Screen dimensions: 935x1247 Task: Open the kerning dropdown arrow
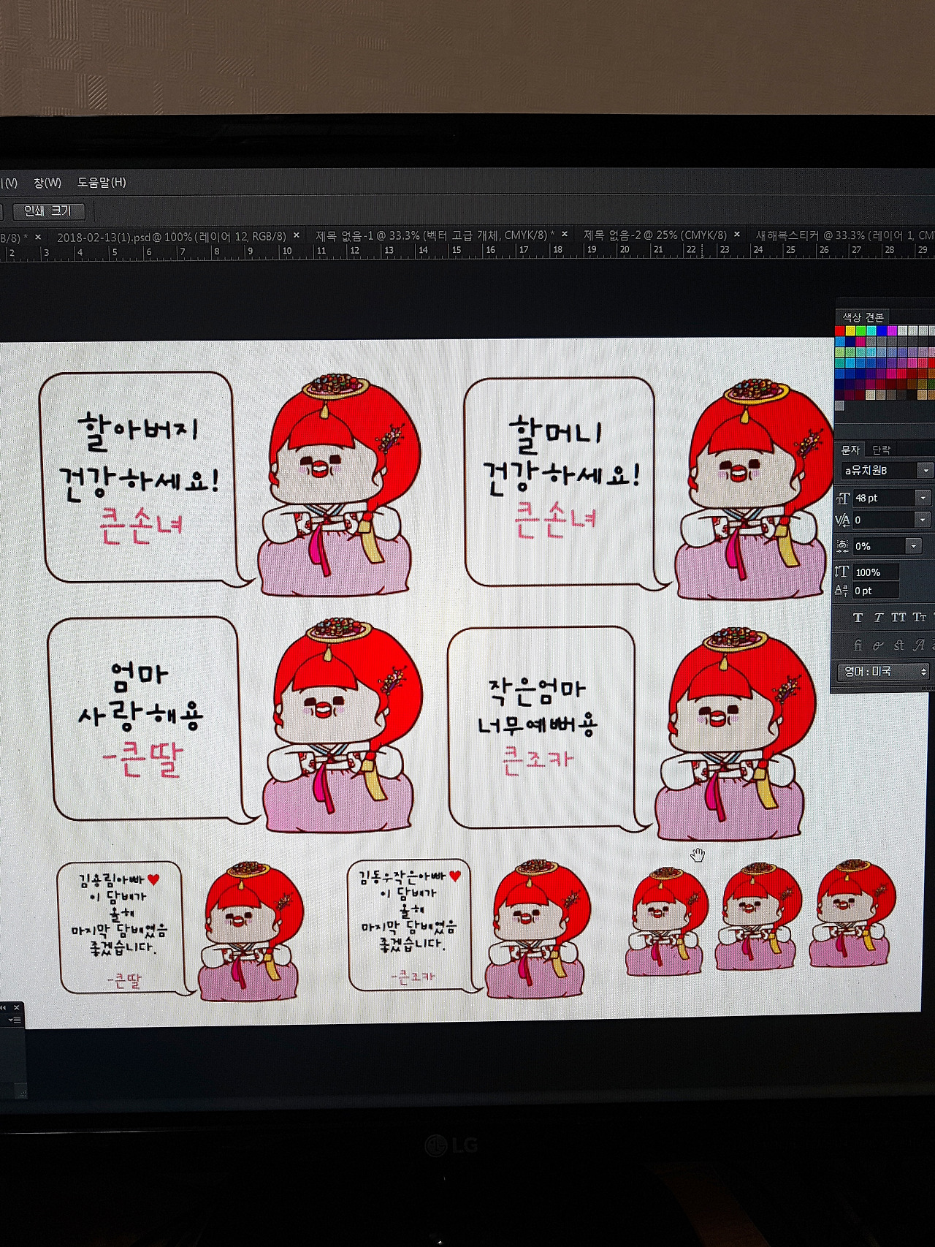click(923, 520)
